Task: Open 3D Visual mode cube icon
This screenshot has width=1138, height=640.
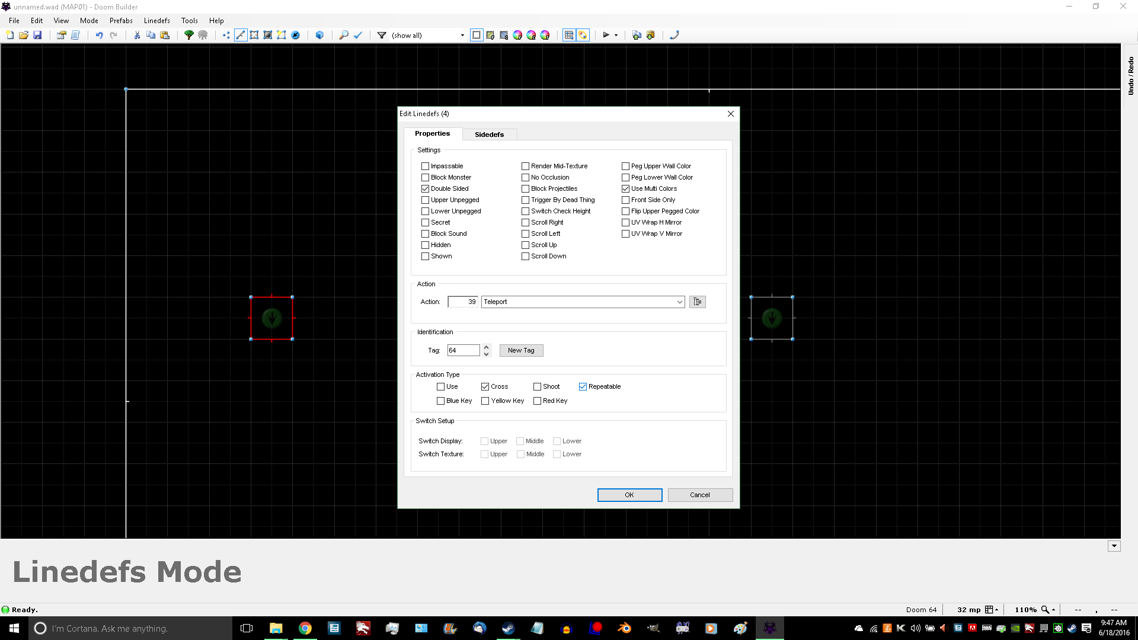Action: (319, 35)
